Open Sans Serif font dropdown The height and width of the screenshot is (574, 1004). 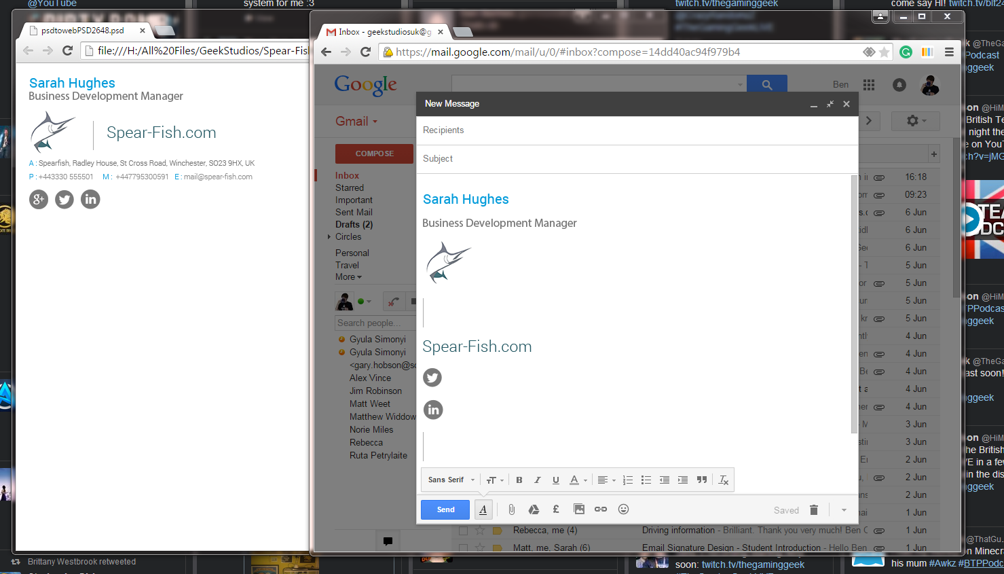click(451, 480)
